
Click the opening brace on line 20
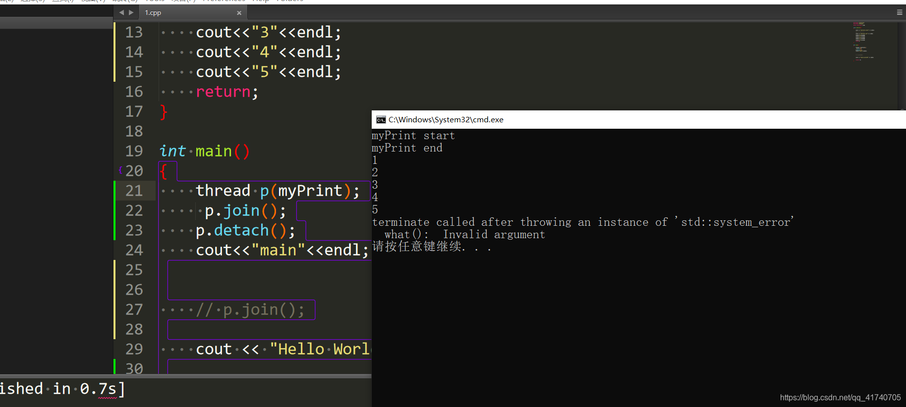coord(164,171)
